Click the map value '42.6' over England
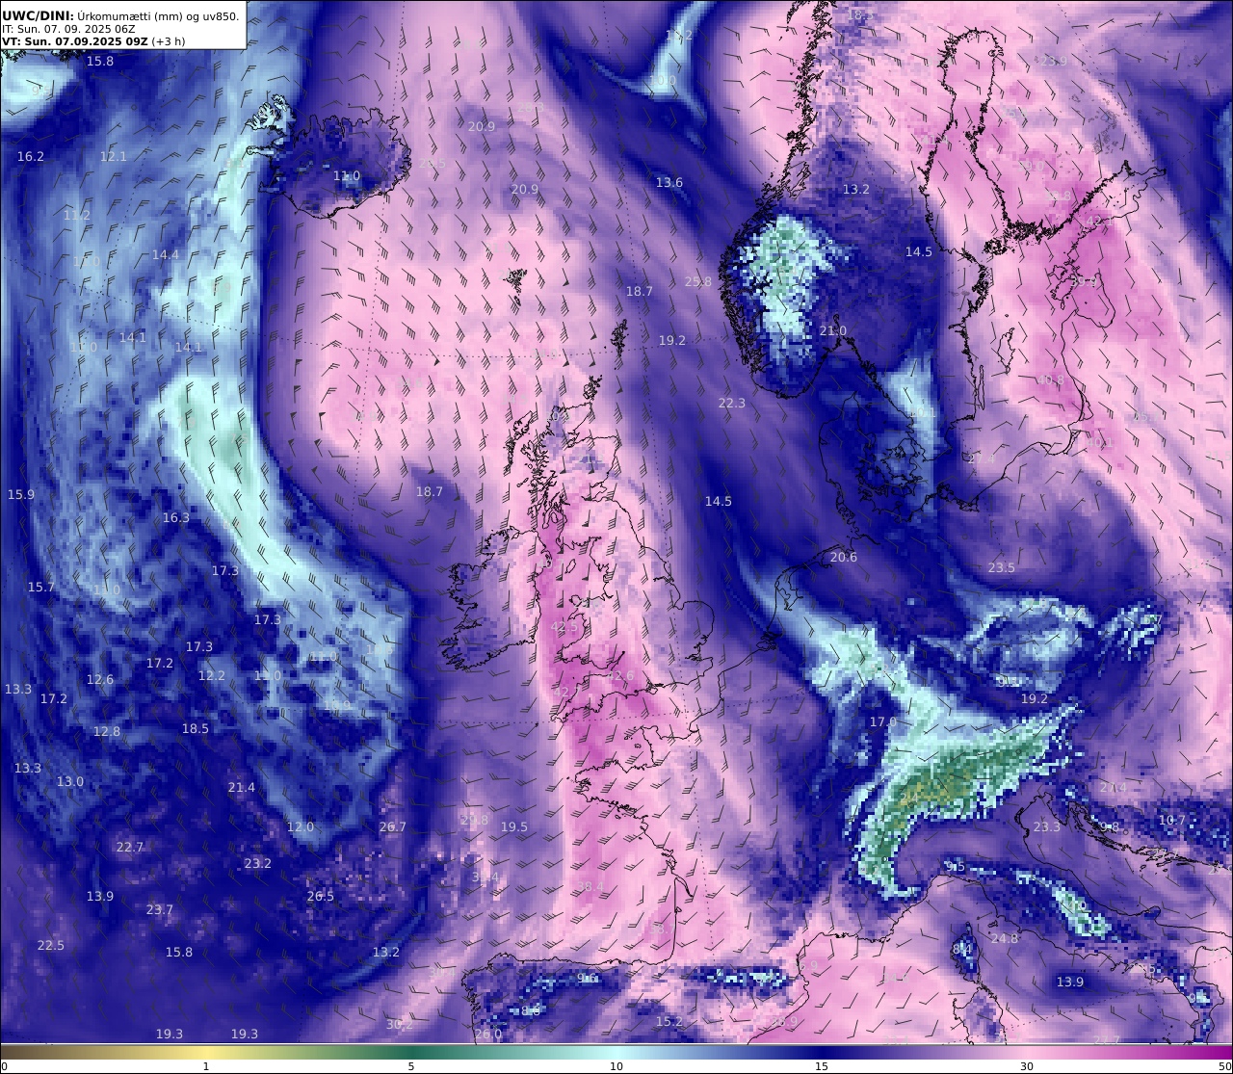The width and height of the screenshot is (1233, 1074). pyautogui.click(x=621, y=675)
